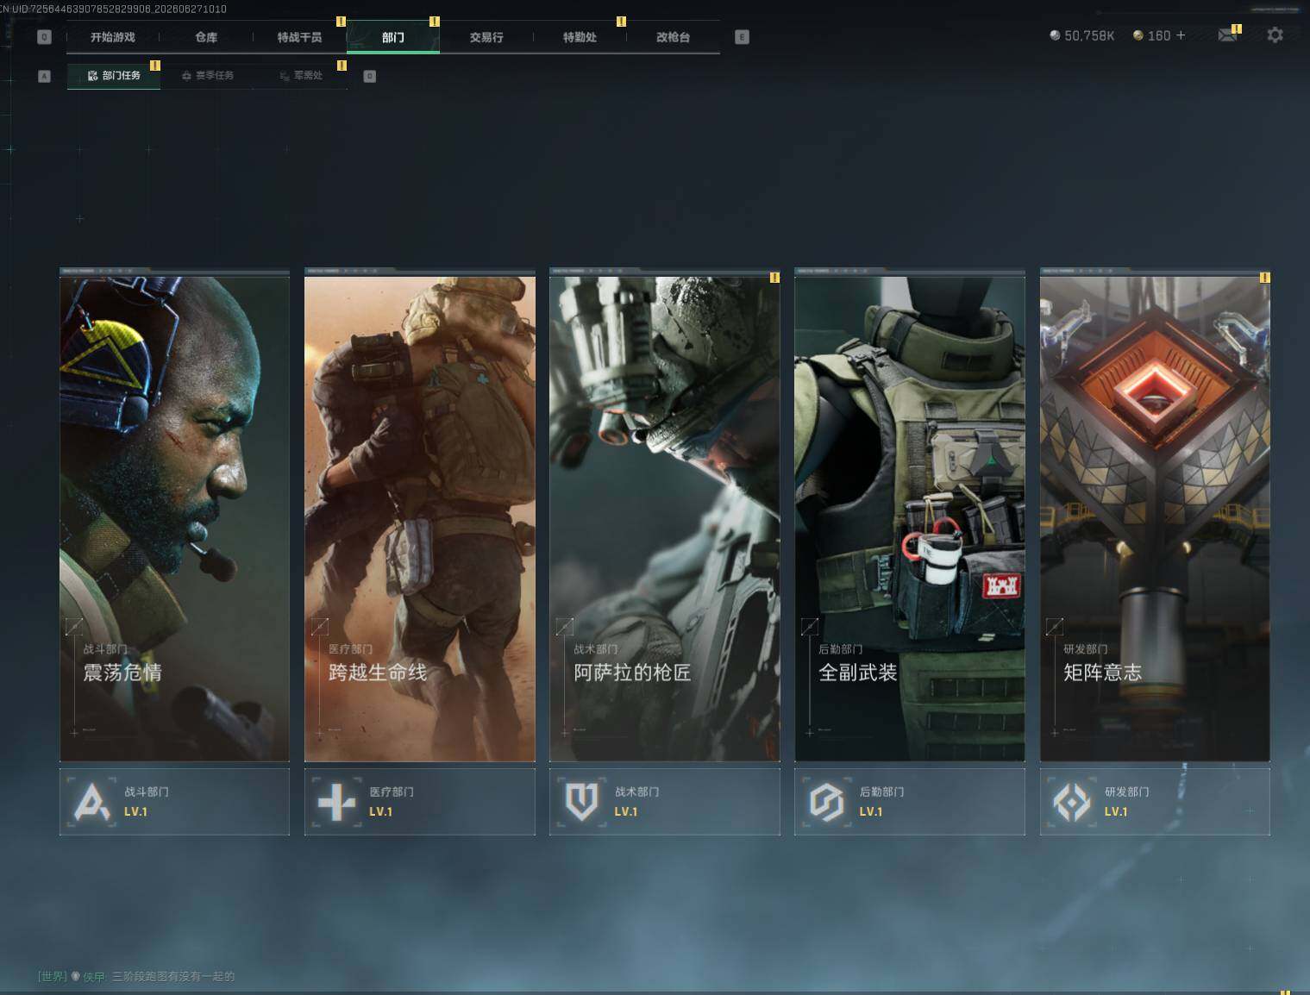This screenshot has height=995, width=1310.
Task: Open the 仓库 tab
Action: [206, 37]
